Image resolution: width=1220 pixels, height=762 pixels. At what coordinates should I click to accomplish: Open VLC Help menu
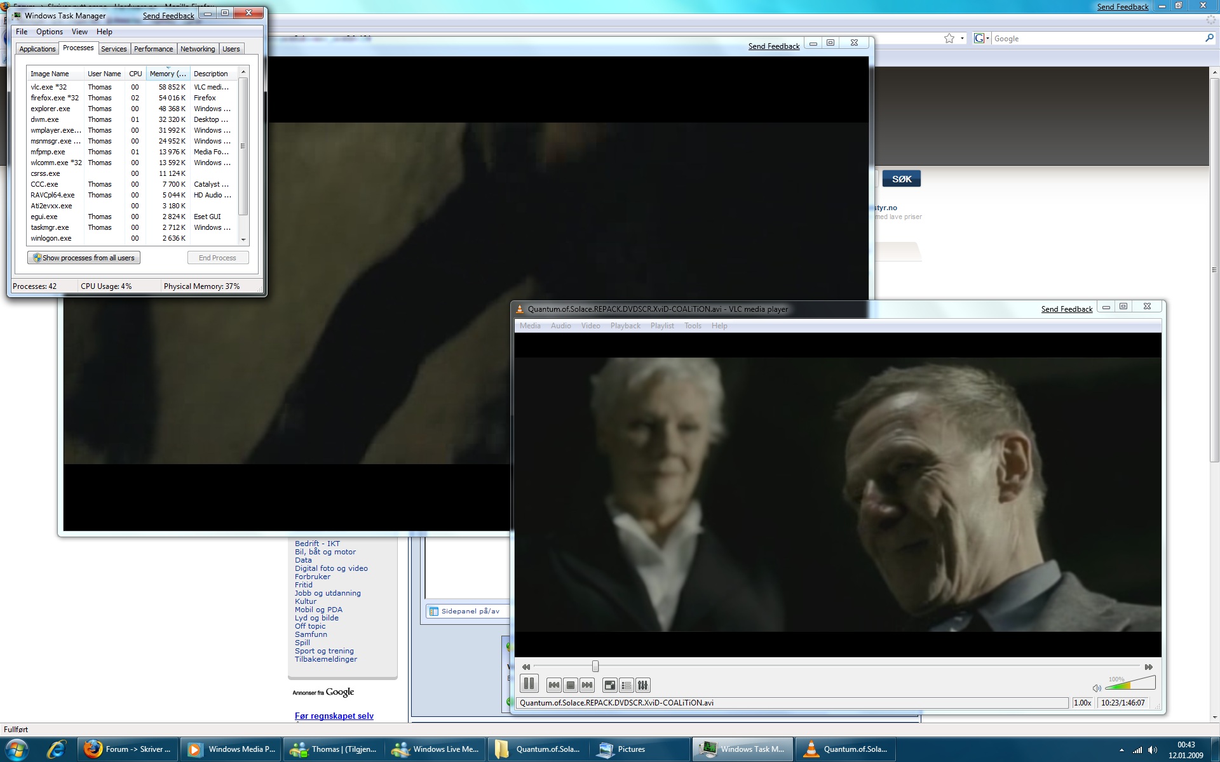tap(719, 326)
